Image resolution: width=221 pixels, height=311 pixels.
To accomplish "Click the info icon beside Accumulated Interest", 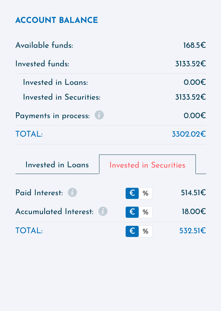I will point(103,211).
